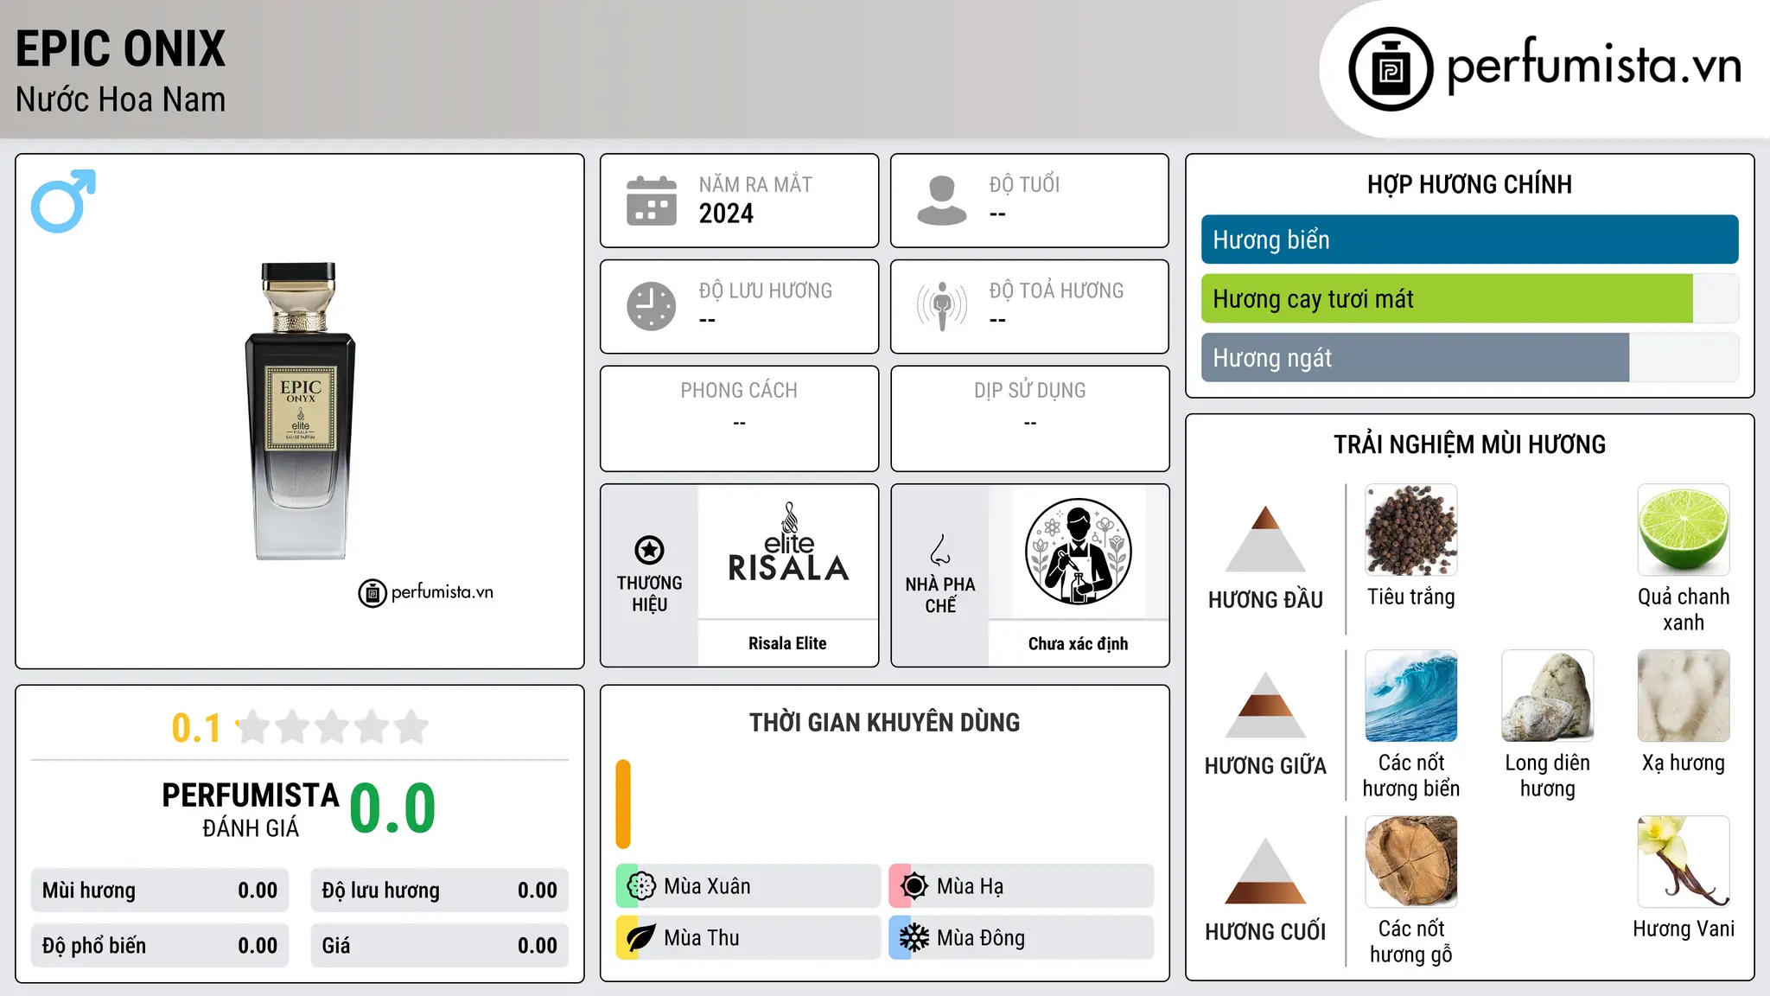Select the Mùa Xuân season label
Screen dimensions: 1770x996
pyautogui.click(x=707, y=886)
